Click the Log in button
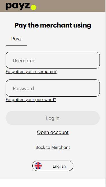 coord(53,118)
